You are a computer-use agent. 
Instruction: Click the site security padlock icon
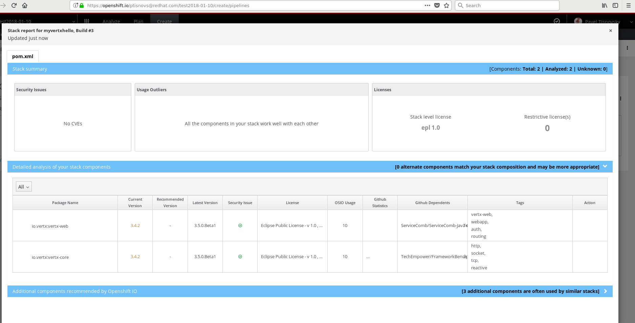pyautogui.click(x=82, y=5)
